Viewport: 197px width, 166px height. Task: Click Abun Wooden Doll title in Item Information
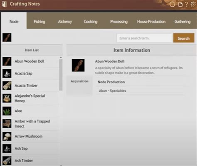110,61
